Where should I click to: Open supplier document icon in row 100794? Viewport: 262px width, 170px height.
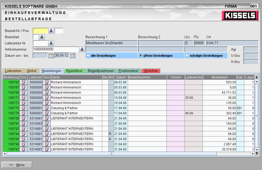tap(47, 134)
